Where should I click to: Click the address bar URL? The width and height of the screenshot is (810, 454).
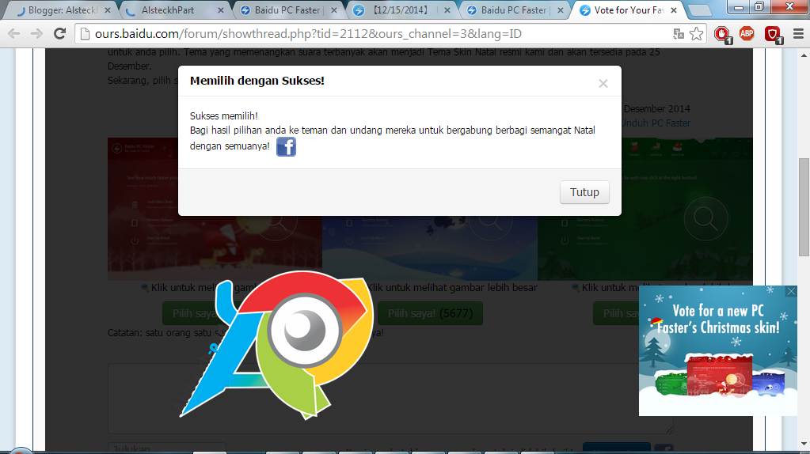[308, 34]
